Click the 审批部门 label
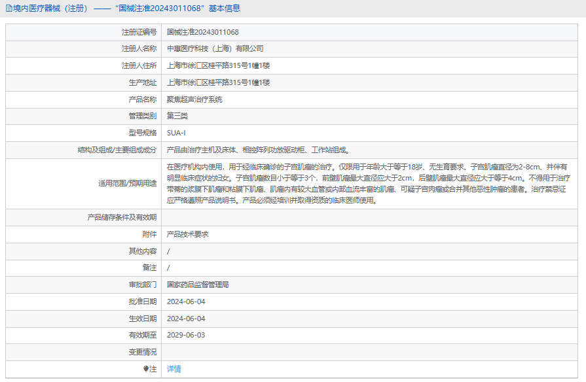The image size is (586, 382). coord(142,285)
